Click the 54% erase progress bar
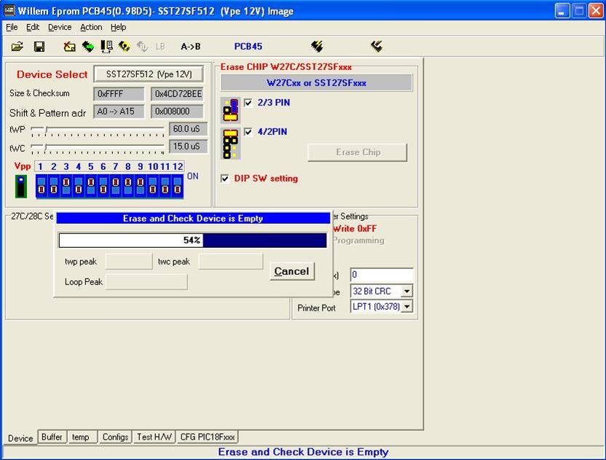 coord(192,241)
